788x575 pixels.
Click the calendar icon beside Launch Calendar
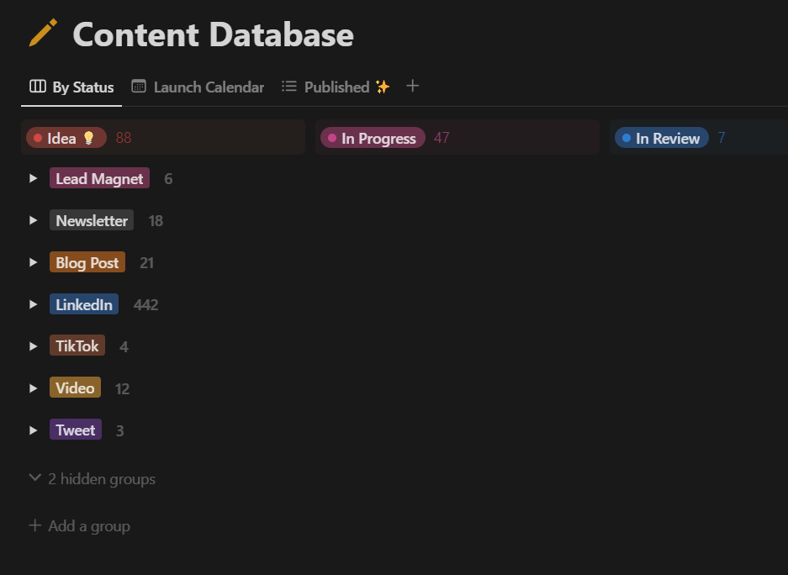[139, 87]
